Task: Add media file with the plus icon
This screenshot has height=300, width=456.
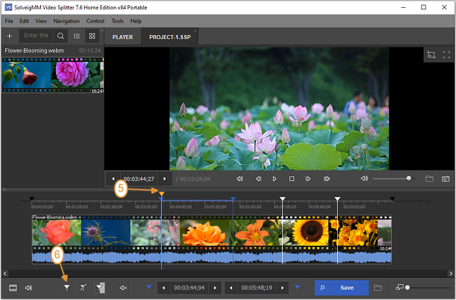Action: 10,36
